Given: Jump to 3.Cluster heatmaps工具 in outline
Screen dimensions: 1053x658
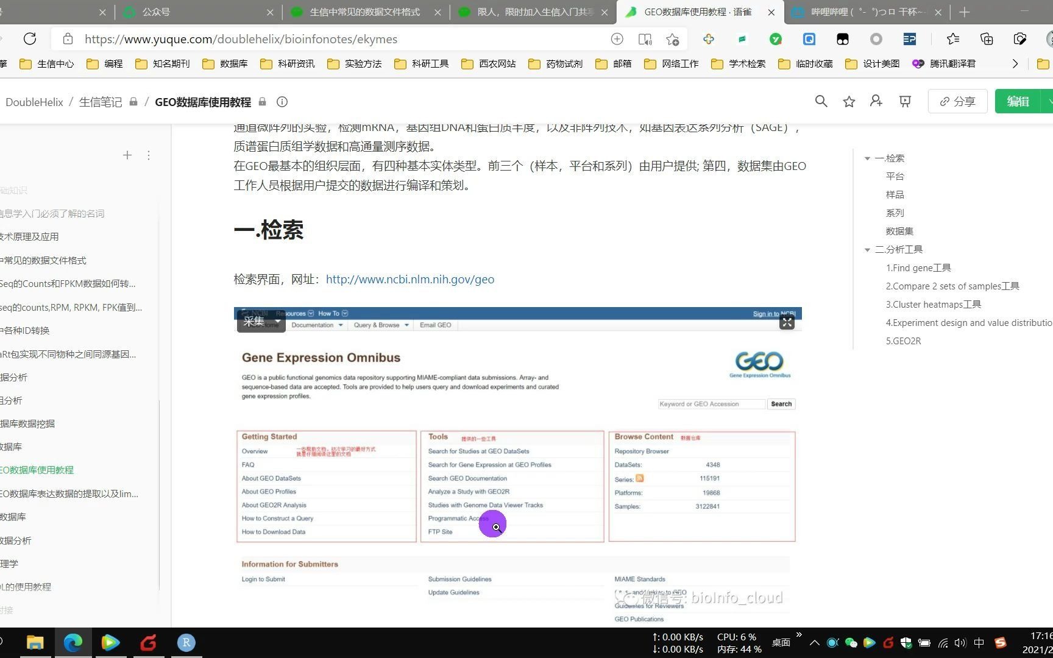Looking at the screenshot, I should pyautogui.click(x=934, y=305).
